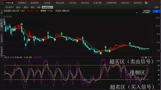Click the 12.6 price axis label
This screenshot has height=90, width=161.
(158, 18)
